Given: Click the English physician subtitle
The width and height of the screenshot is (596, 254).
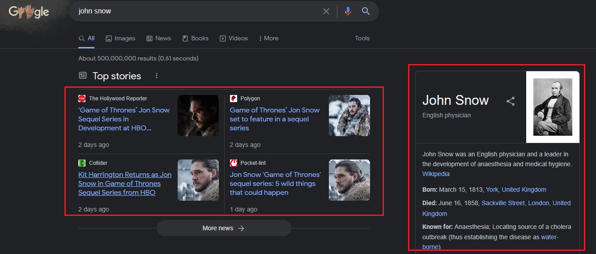Looking at the screenshot, I should [x=447, y=115].
